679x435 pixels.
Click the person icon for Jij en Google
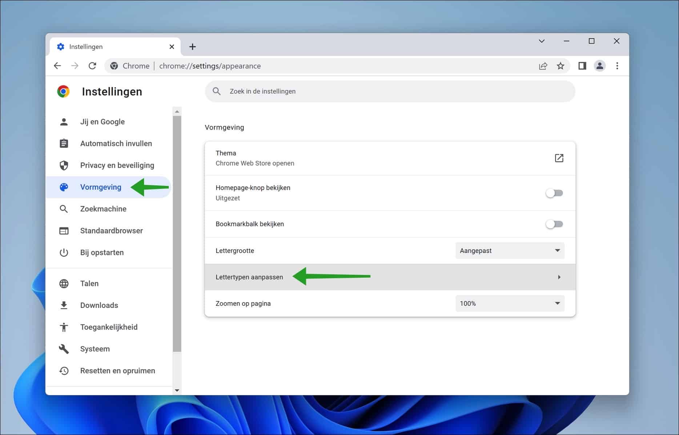64,122
